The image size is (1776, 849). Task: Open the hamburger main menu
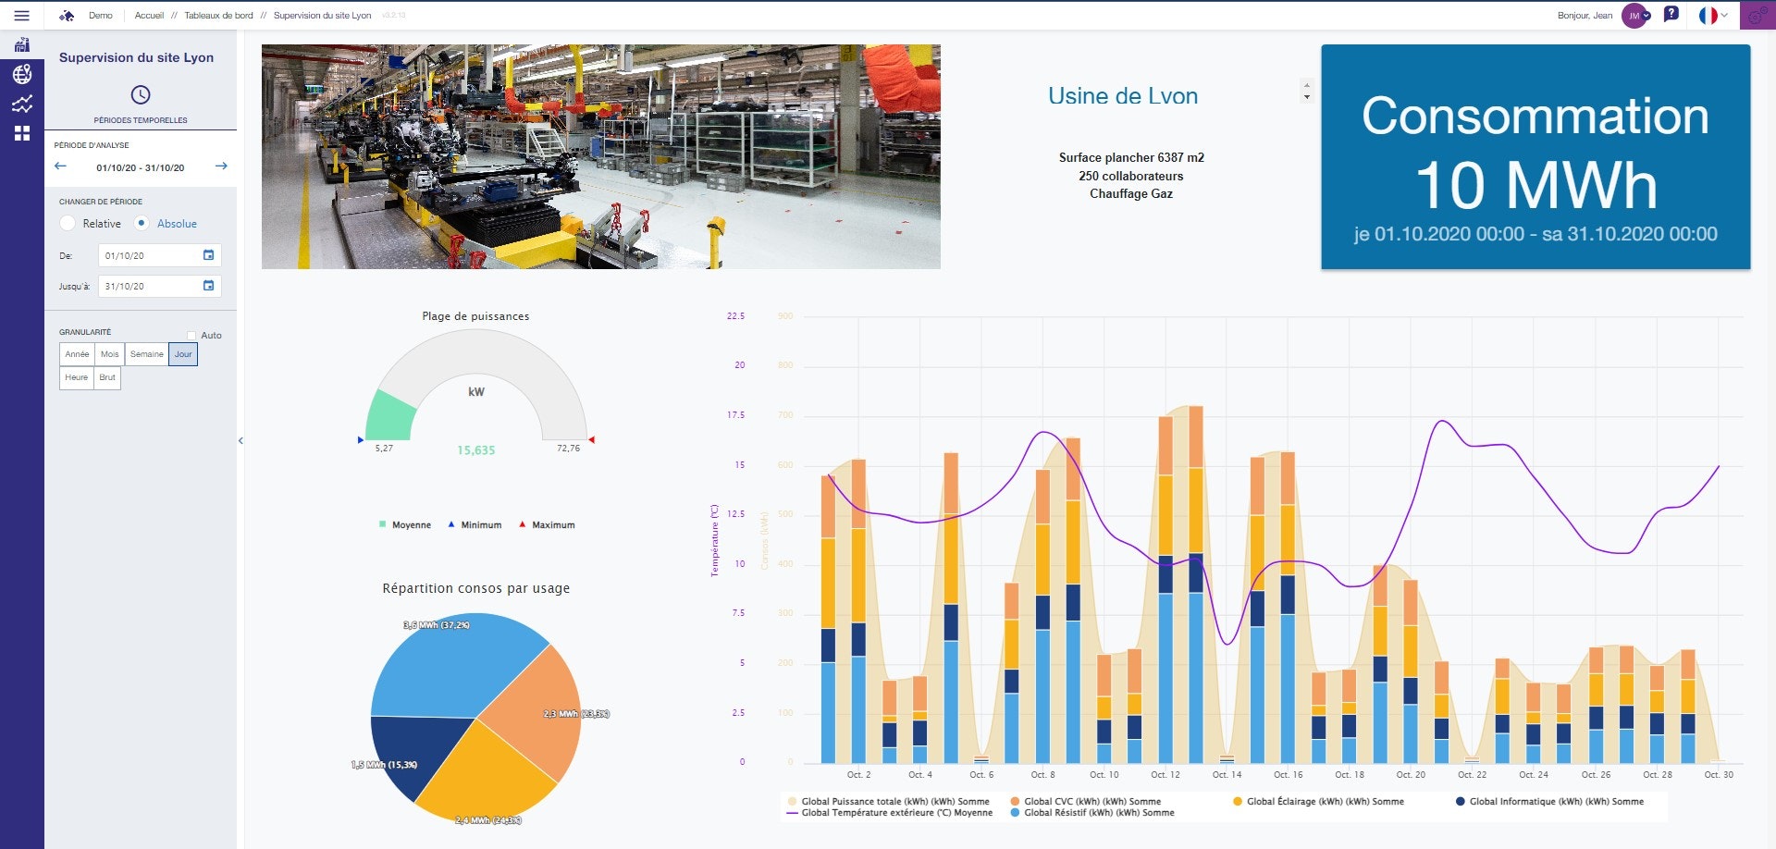click(x=21, y=16)
